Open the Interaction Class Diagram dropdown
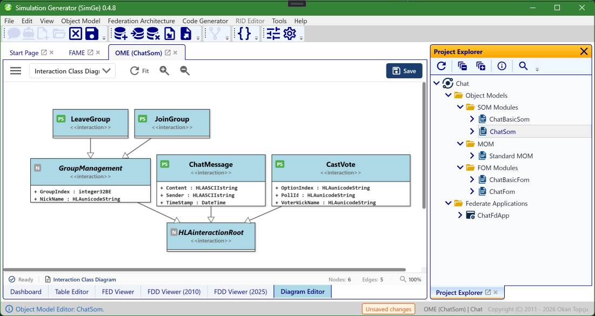Screen dimensions: 595x316 [x=72, y=71]
